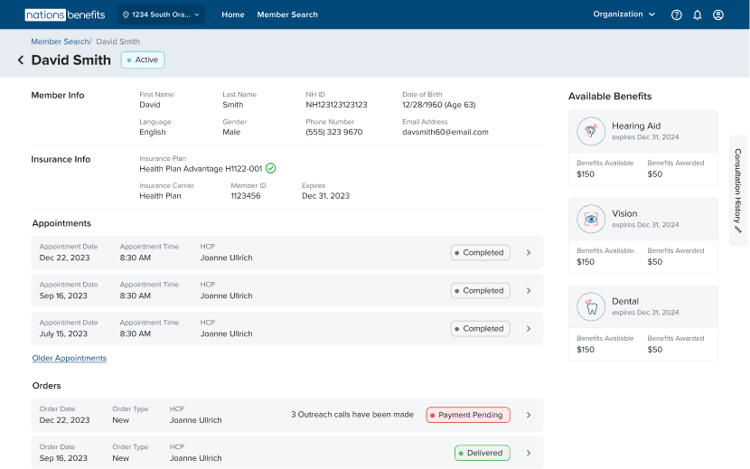
Task: Click the Older Appointments link
Action: (70, 359)
